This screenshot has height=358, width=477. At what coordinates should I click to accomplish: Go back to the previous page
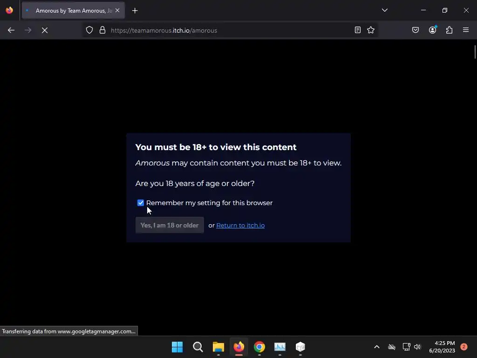11,30
